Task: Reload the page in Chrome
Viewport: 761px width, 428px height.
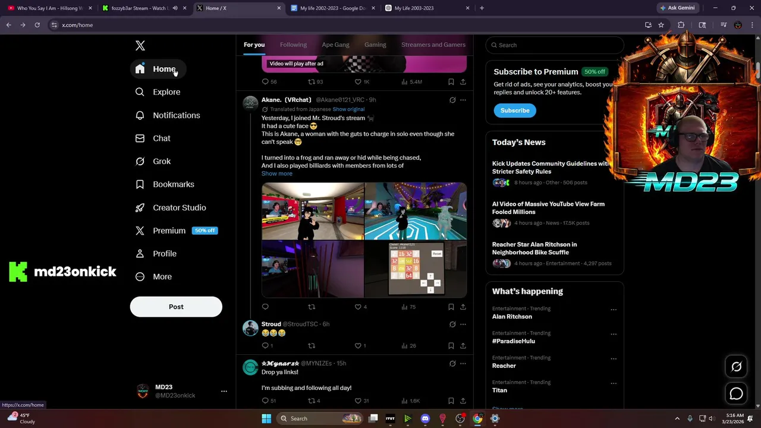Action: pyautogui.click(x=37, y=25)
